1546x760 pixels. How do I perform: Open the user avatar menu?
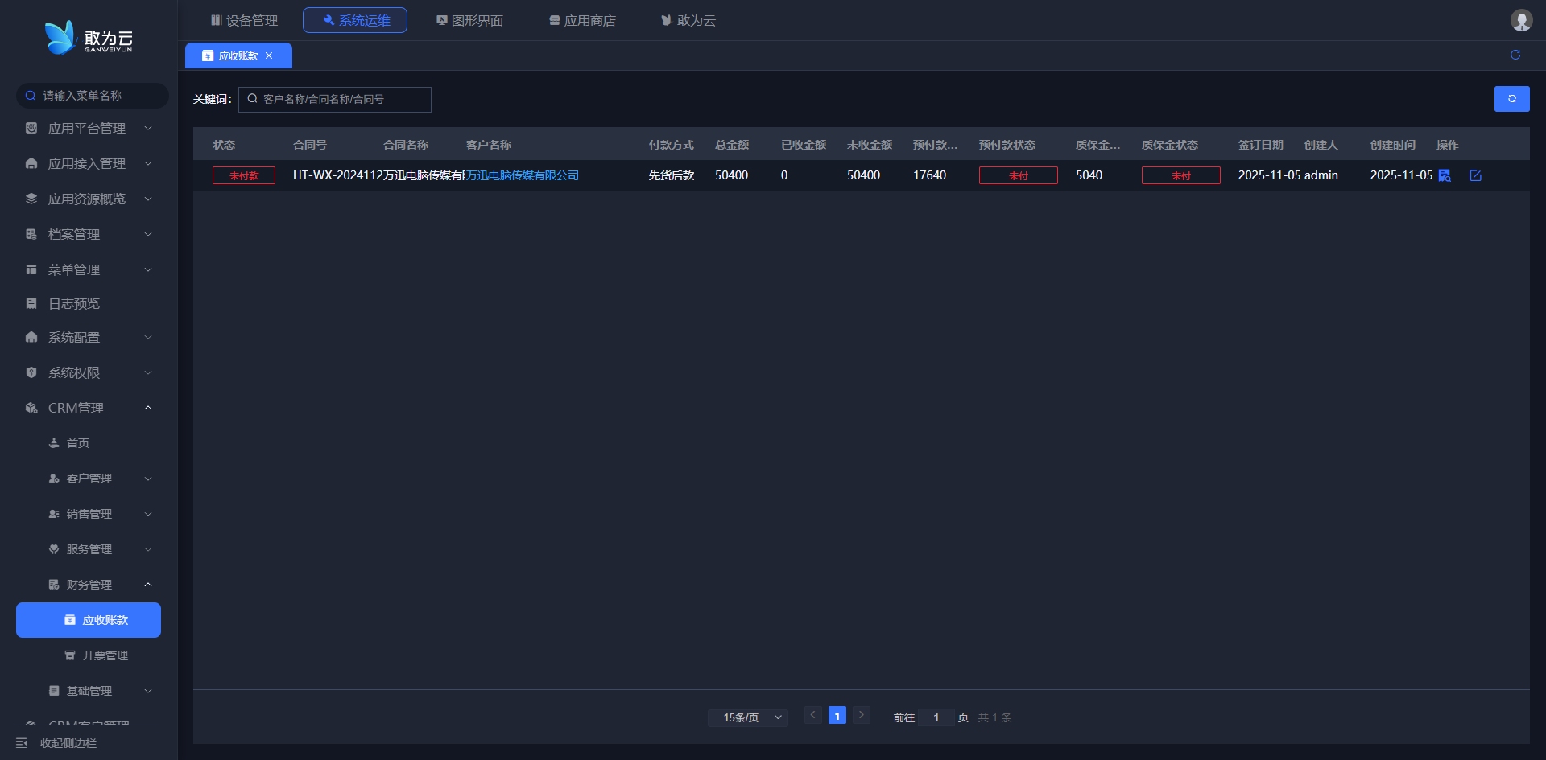point(1521,20)
